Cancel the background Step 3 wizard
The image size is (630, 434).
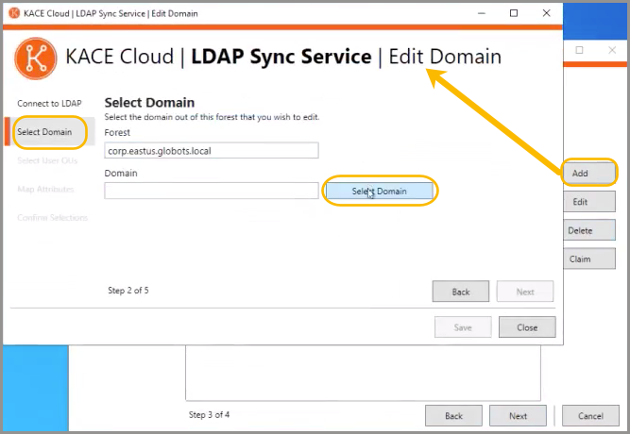point(589,415)
